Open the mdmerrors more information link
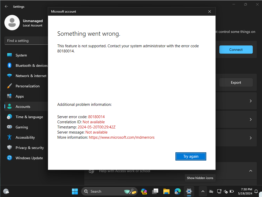The image size is (262, 197). point(121,137)
